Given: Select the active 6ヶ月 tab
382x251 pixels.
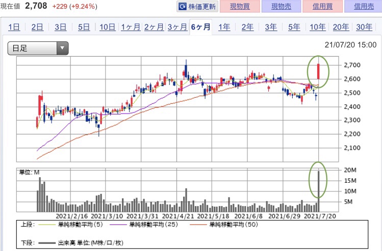Looking at the screenshot, I should click(200, 27).
